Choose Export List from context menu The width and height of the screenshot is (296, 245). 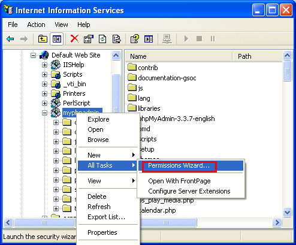(x=108, y=217)
